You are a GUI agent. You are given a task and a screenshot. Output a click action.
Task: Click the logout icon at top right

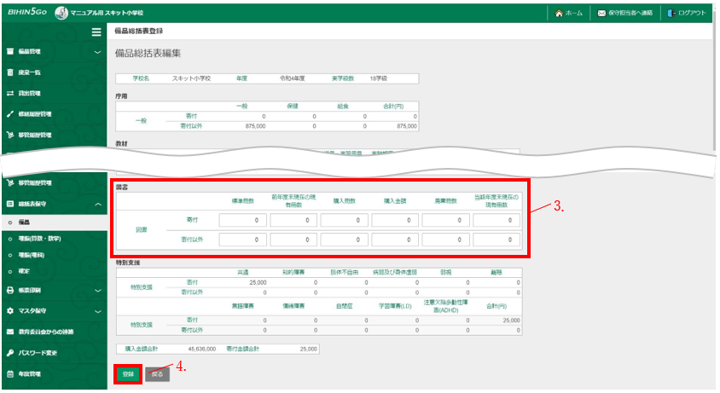coord(672,14)
